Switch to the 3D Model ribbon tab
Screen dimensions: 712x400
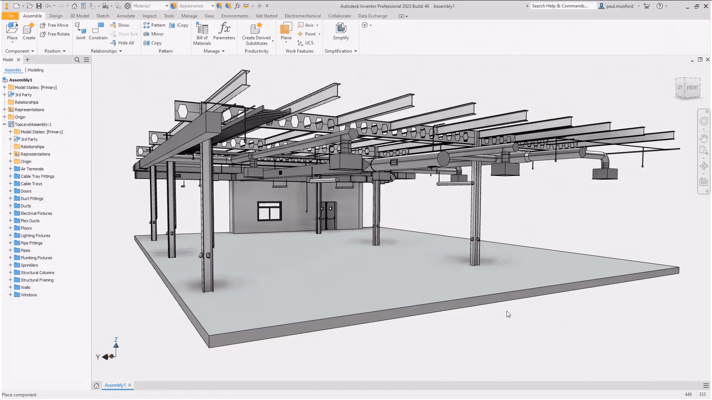pos(79,16)
